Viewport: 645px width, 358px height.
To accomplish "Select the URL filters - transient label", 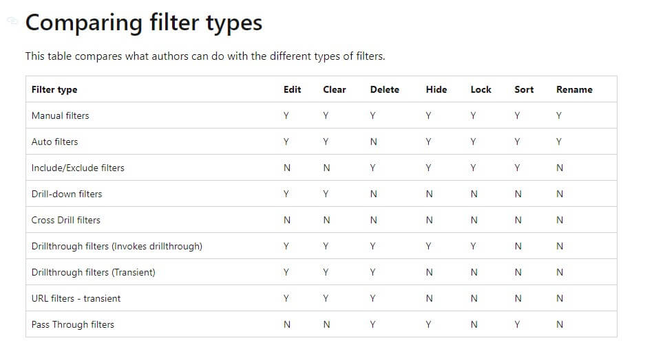I will (76, 298).
